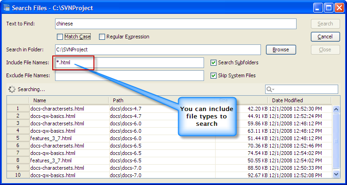Image resolution: width=347 pixels, height=185 pixels.
Task: Click the Text to Find input field
Action: point(175,24)
